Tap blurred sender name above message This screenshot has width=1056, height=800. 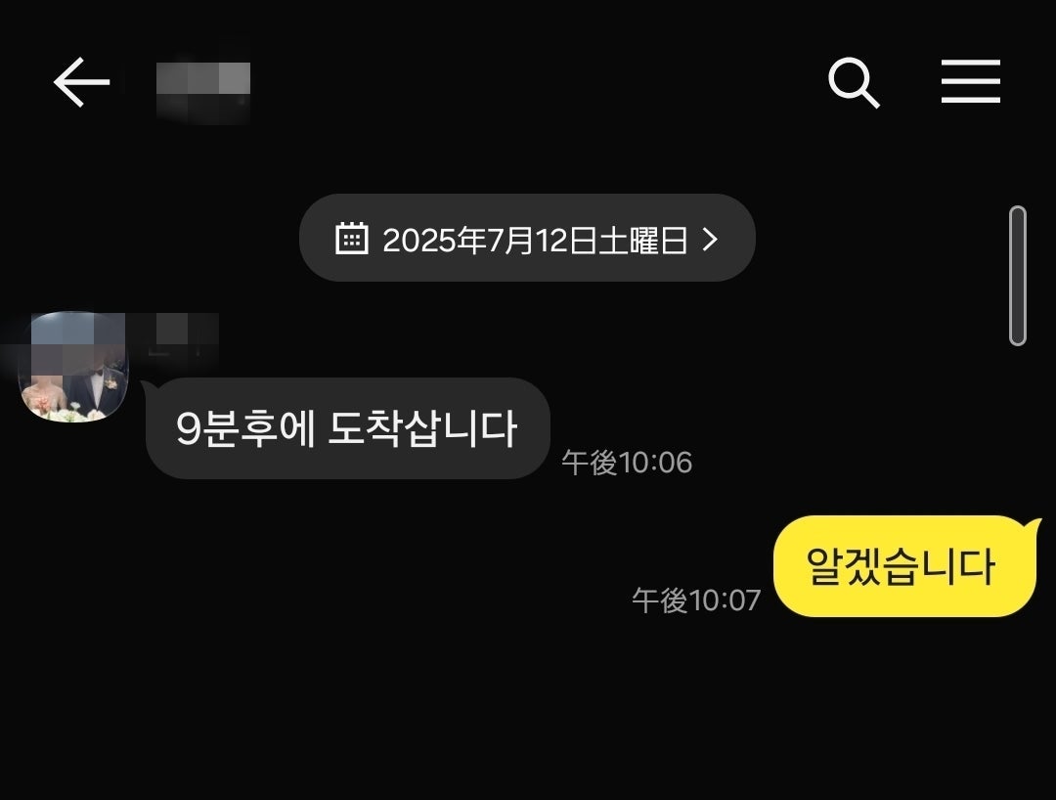click(174, 336)
